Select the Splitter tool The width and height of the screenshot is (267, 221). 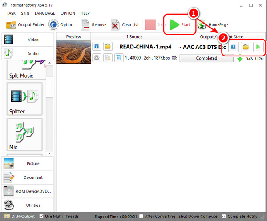point(24,99)
